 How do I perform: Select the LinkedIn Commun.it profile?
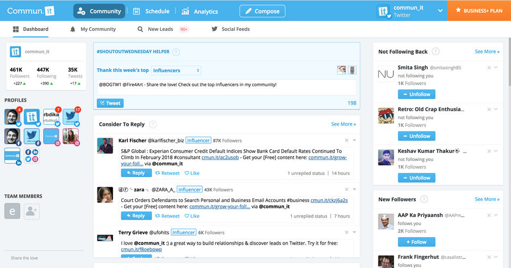coord(12,156)
